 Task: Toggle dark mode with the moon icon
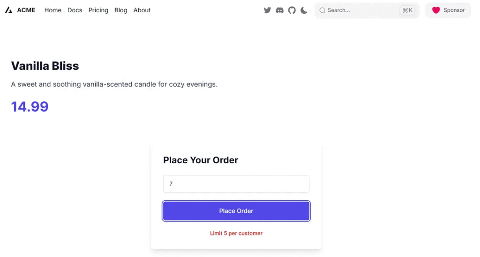click(x=304, y=10)
